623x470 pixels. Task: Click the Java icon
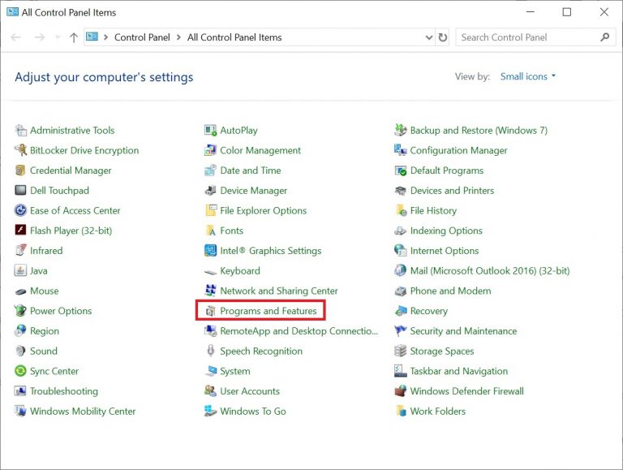pos(20,270)
